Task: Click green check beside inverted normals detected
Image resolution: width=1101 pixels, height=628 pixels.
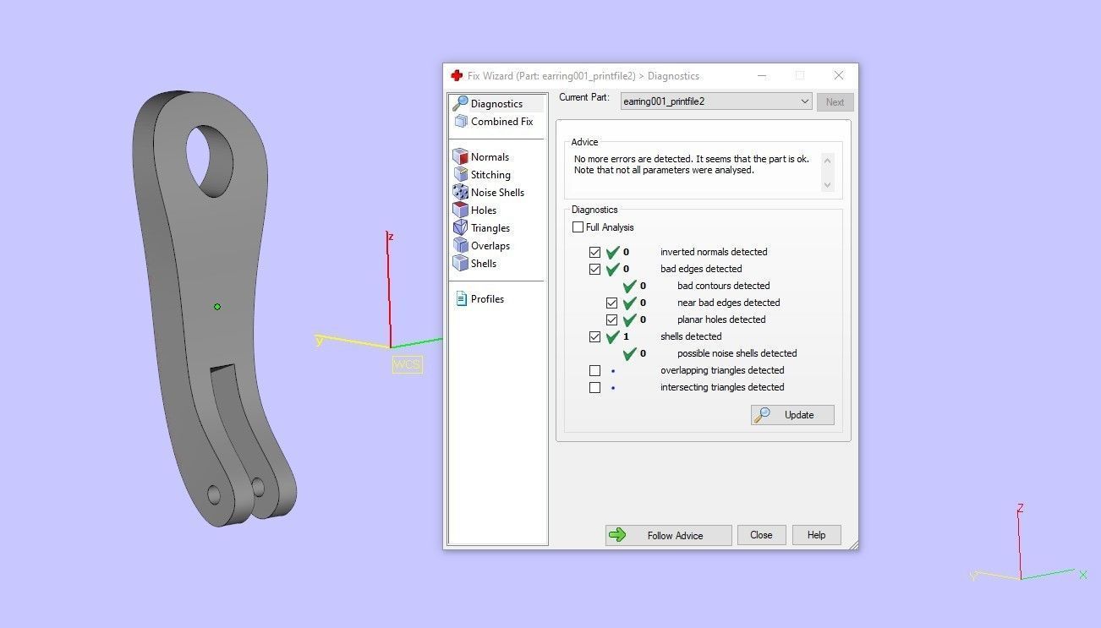Action: coord(613,252)
